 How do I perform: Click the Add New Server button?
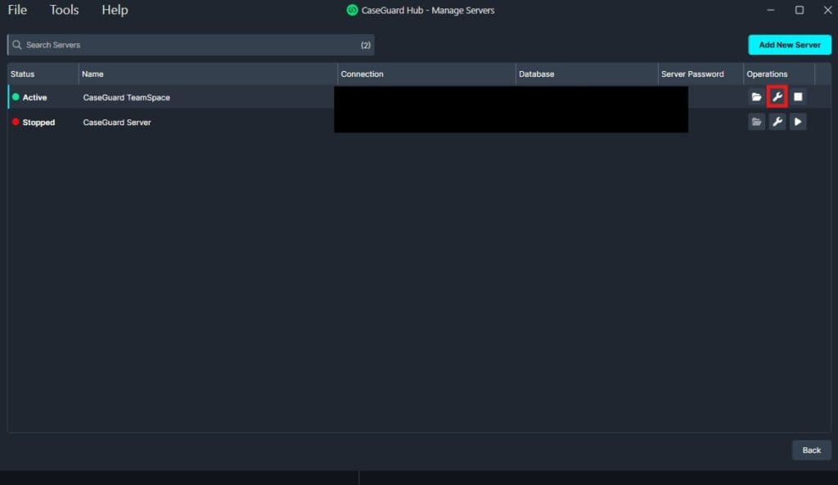pyautogui.click(x=789, y=45)
